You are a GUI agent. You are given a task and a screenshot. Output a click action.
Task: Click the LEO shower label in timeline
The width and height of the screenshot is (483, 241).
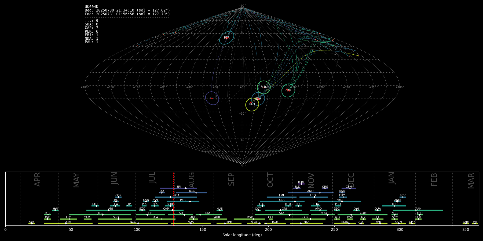pos(313,195)
